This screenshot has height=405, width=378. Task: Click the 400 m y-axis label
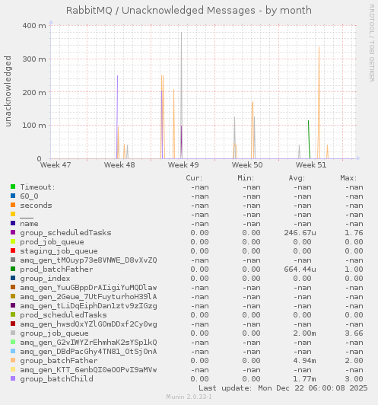click(34, 26)
